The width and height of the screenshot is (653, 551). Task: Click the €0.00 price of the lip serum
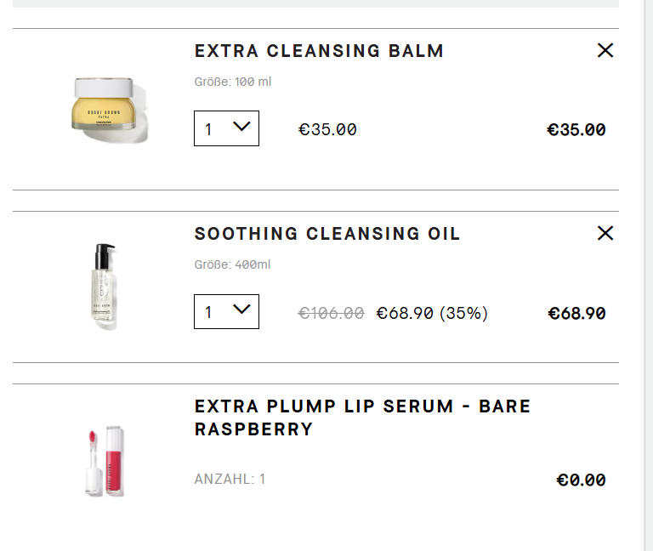pos(581,480)
